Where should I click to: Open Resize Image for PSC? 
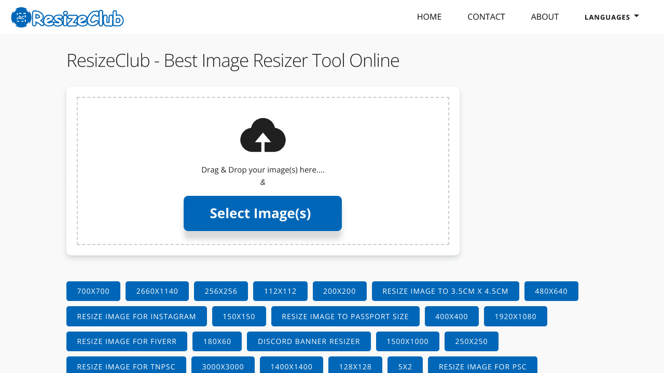coord(482,365)
